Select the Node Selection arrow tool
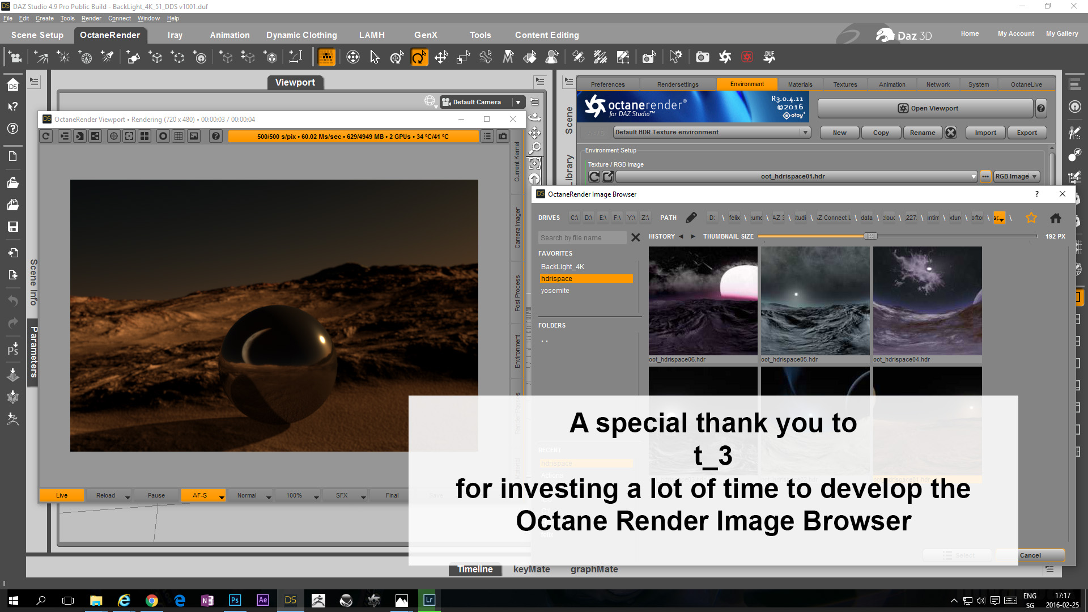Screen dimensions: 1088x612 point(375,57)
